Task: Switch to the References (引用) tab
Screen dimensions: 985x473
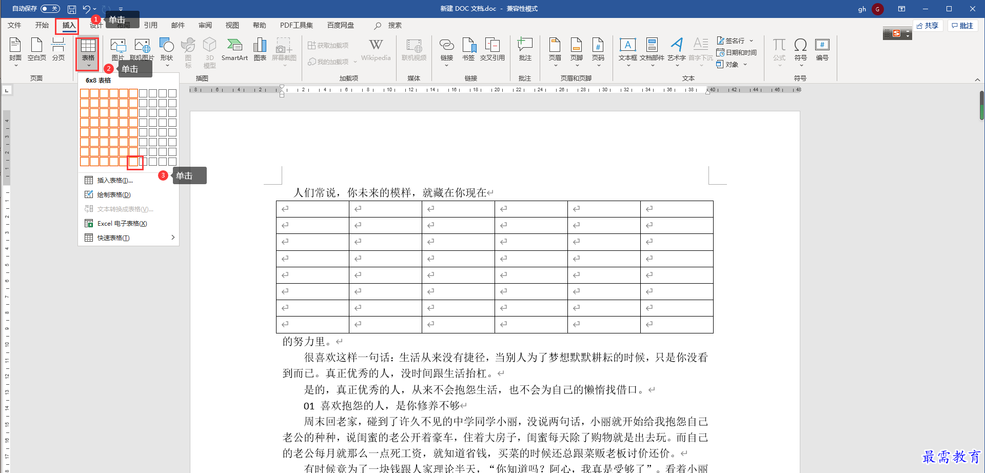Action: coord(150,25)
